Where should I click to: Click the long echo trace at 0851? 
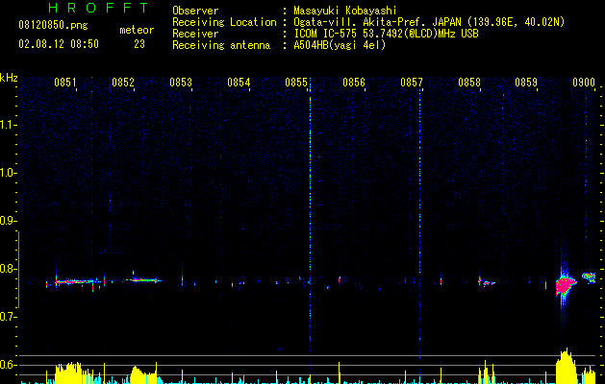pos(75,281)
